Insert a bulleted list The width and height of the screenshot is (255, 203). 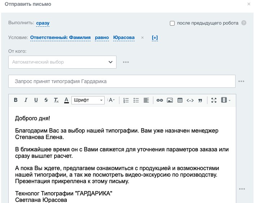click(x=136, y=100)
